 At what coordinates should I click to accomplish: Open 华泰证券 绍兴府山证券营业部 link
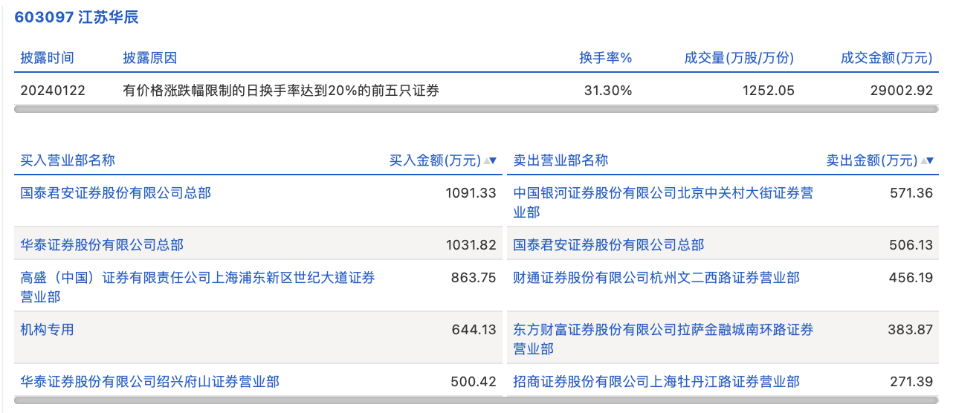149,382
